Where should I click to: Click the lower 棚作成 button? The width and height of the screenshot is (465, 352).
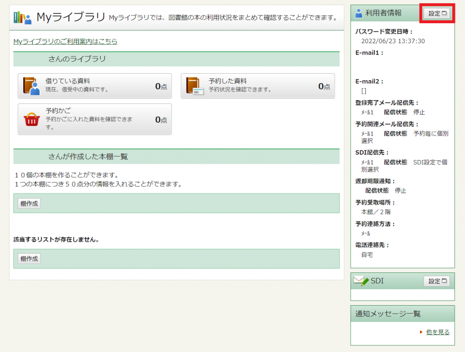click(29, 258)
